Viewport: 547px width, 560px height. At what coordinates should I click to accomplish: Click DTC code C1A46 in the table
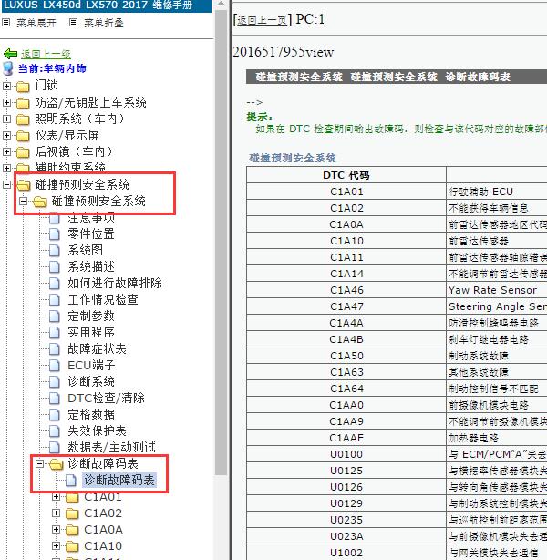tap(346, 290)
